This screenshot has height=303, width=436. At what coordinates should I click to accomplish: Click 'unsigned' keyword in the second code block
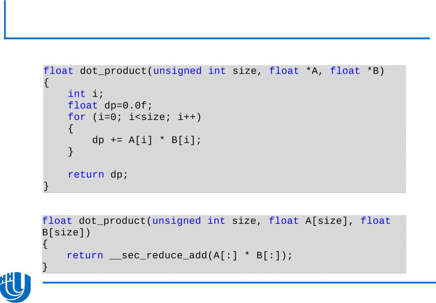click(177, 221)
